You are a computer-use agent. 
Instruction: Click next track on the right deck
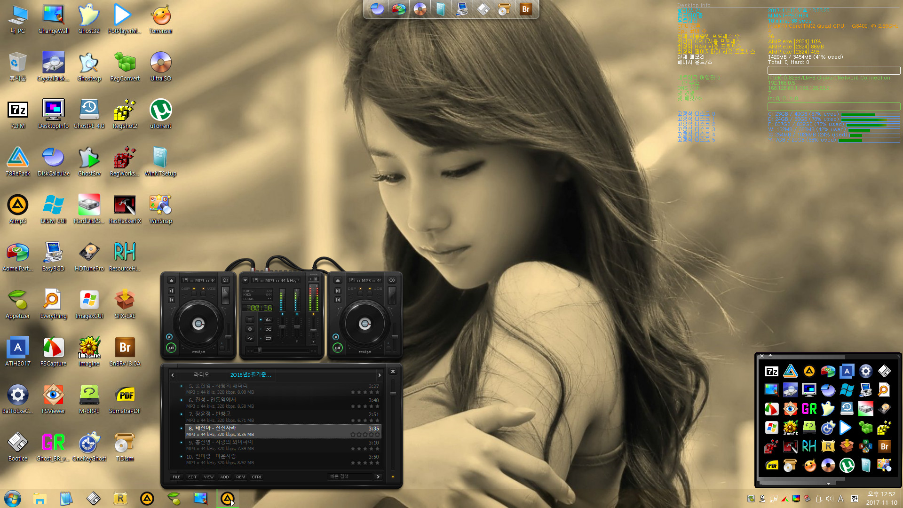(x=338, y=291)
